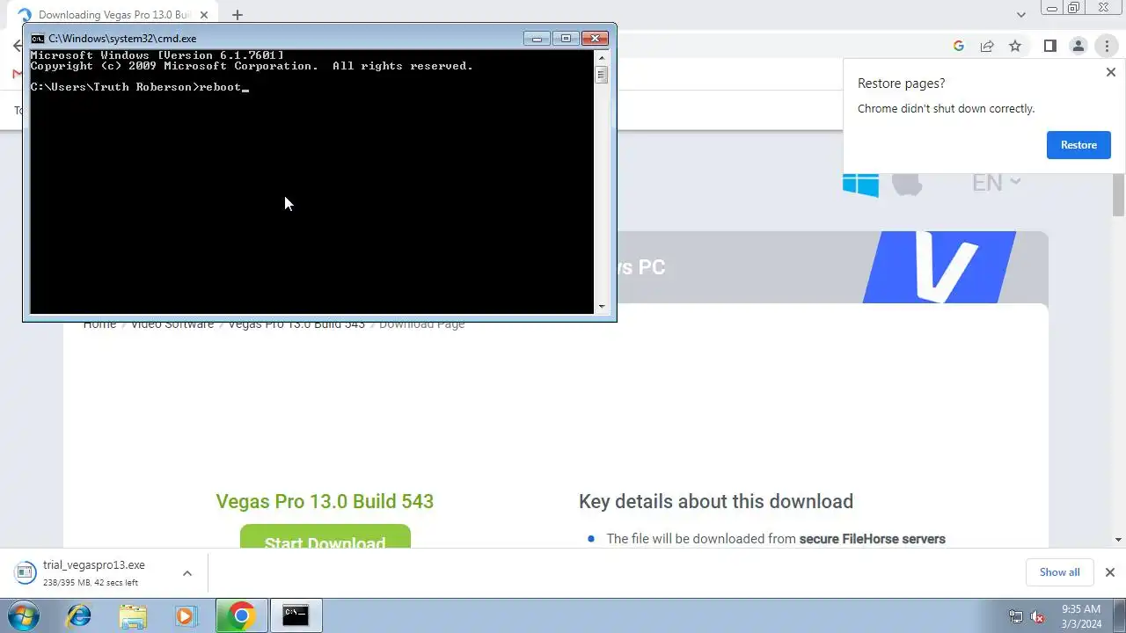Open Vegas Pro 13.0 Build 543 breadcrumb
1126x633 pixels.
296,324
